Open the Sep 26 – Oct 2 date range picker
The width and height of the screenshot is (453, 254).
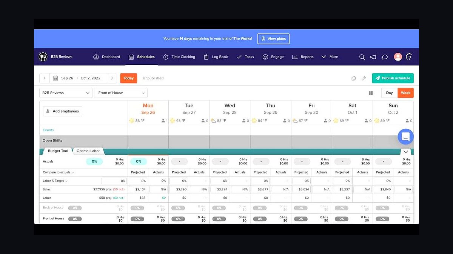[x=79, y=78]
